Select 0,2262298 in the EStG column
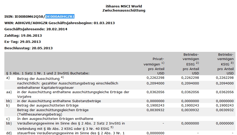The height and width of the screenshot is (135, 237). 190,78
